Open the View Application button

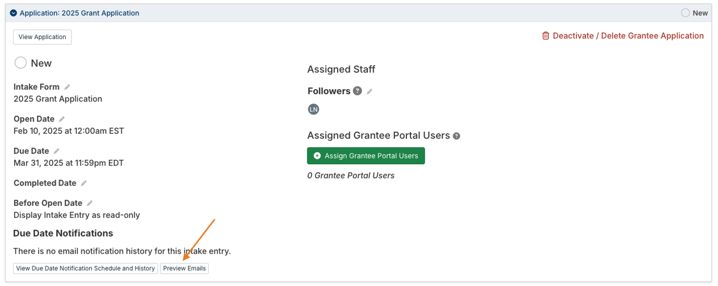(x=42, y=37)
